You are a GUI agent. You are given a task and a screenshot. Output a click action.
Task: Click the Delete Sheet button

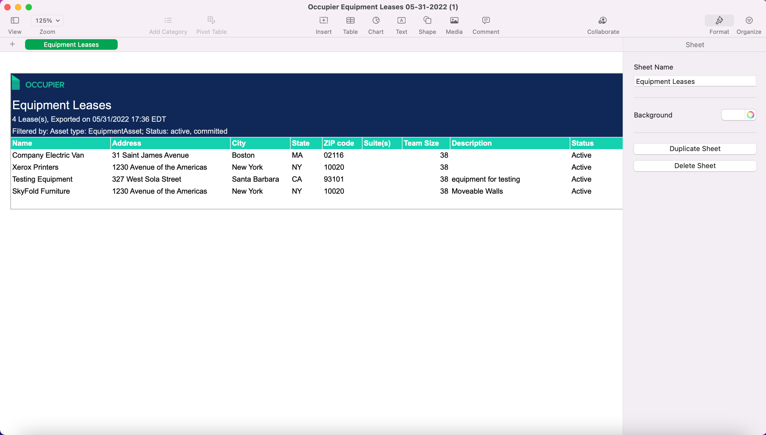(x=695, y=166)
